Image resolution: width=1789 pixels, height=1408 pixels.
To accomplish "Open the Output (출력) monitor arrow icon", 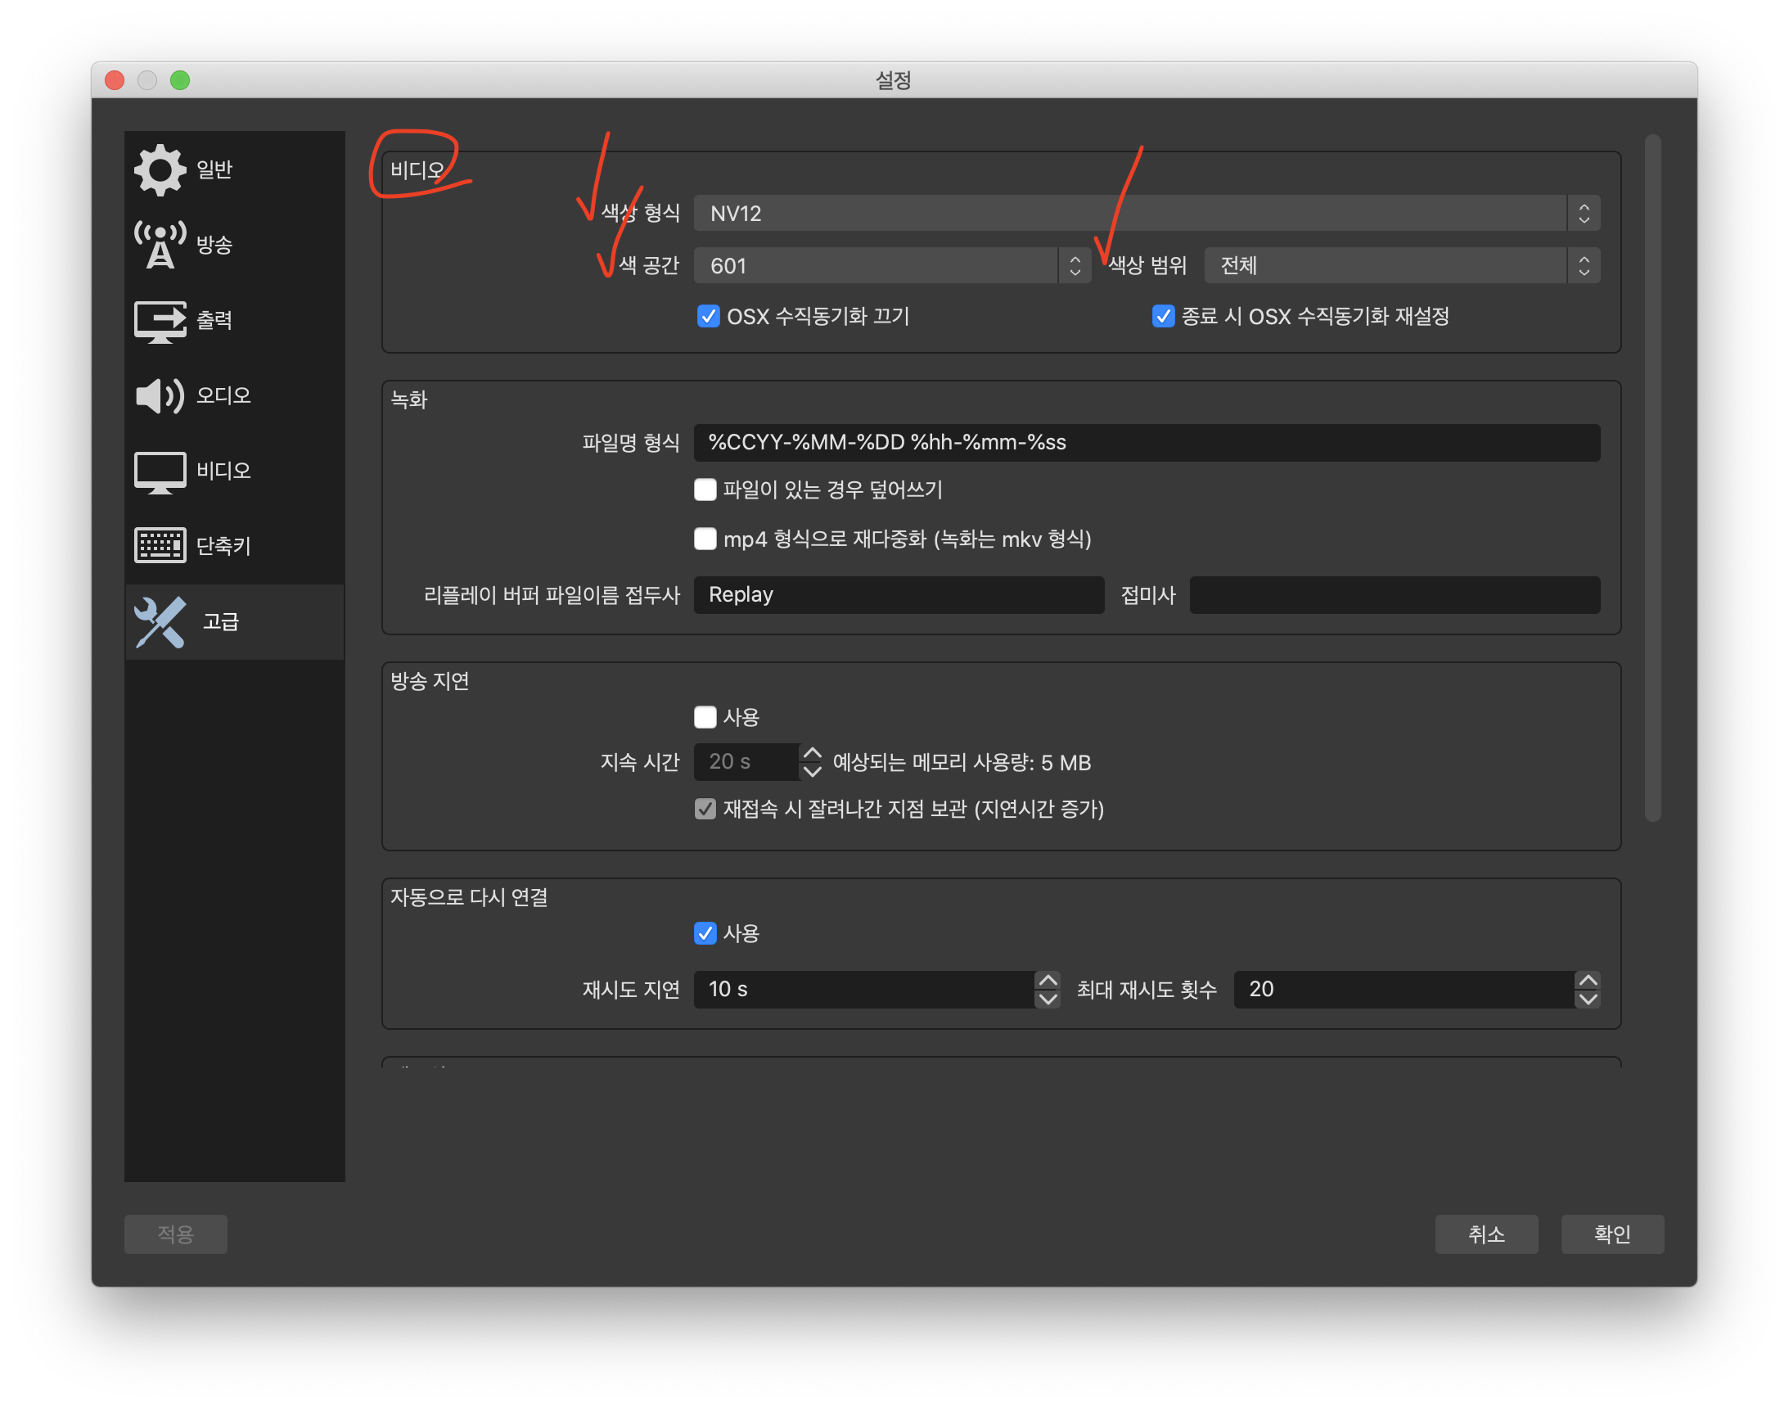I will click(160, 321).
